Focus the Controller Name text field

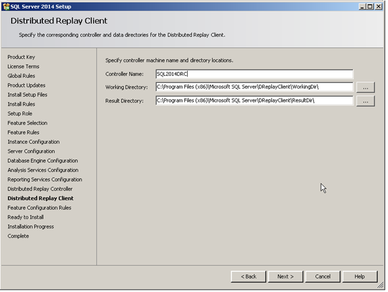(x=254, y=74)
